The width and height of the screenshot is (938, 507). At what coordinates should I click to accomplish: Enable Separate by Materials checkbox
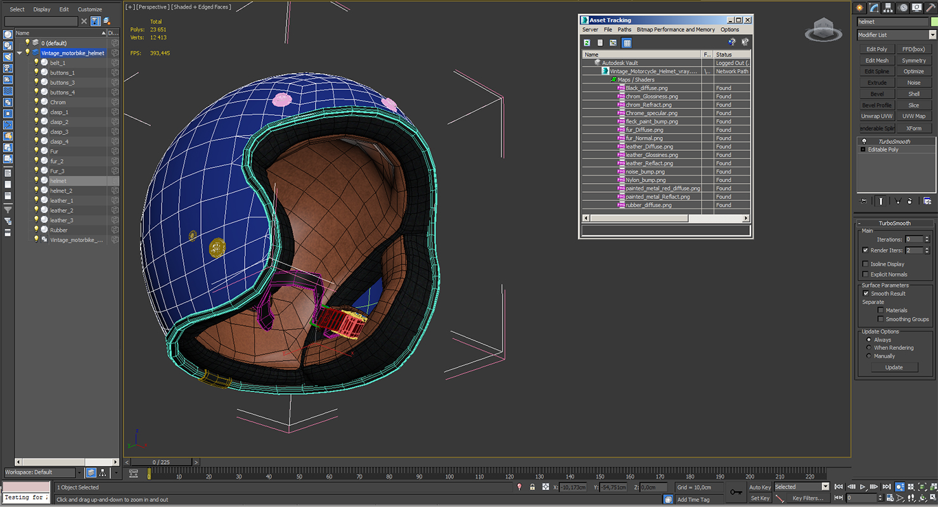click(x=880, y=311)
